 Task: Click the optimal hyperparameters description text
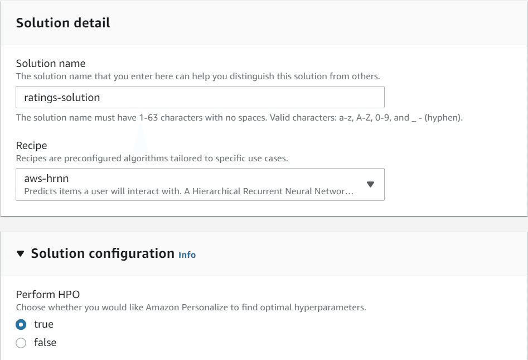(191, 307)
